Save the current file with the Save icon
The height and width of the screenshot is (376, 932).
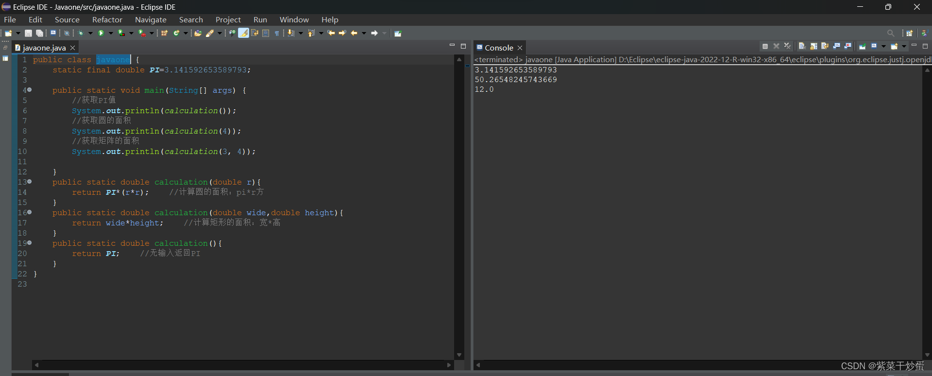[x=28, y=33]
